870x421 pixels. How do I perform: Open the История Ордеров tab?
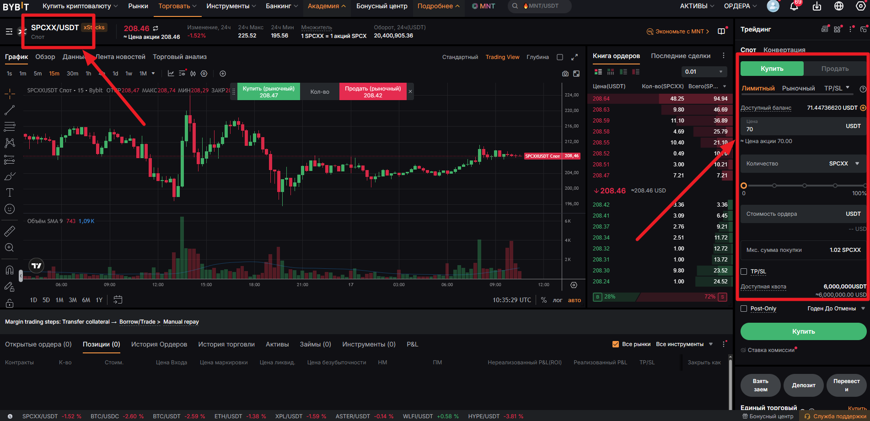pyautogui.click(x=159, y=344)
